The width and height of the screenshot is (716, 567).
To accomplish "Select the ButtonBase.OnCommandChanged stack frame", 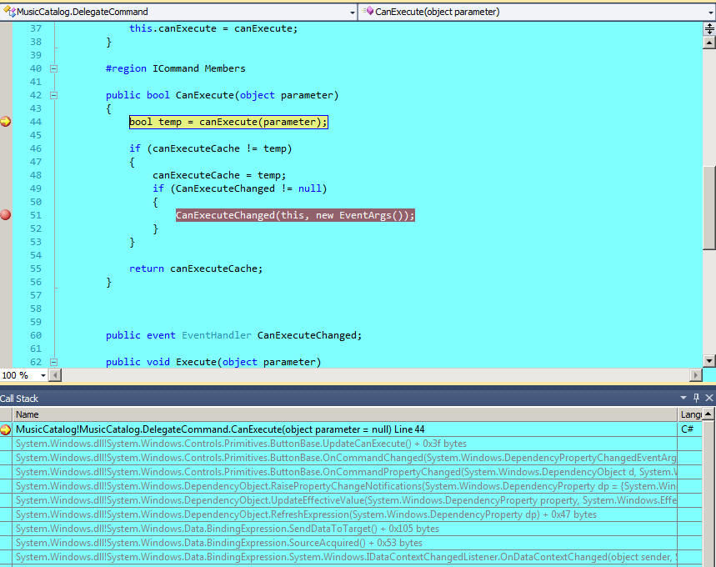I will tap(345, 458).
